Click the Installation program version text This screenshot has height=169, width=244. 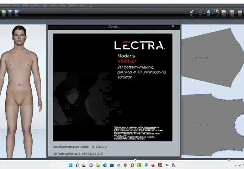(80, 147)
